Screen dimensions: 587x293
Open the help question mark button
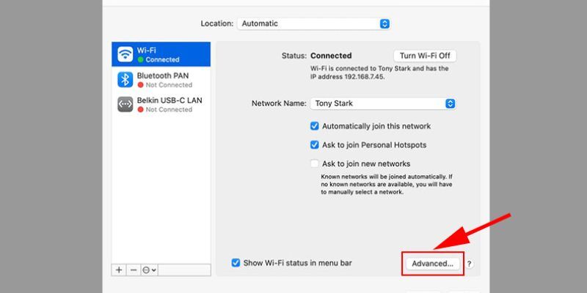[470, 264]
